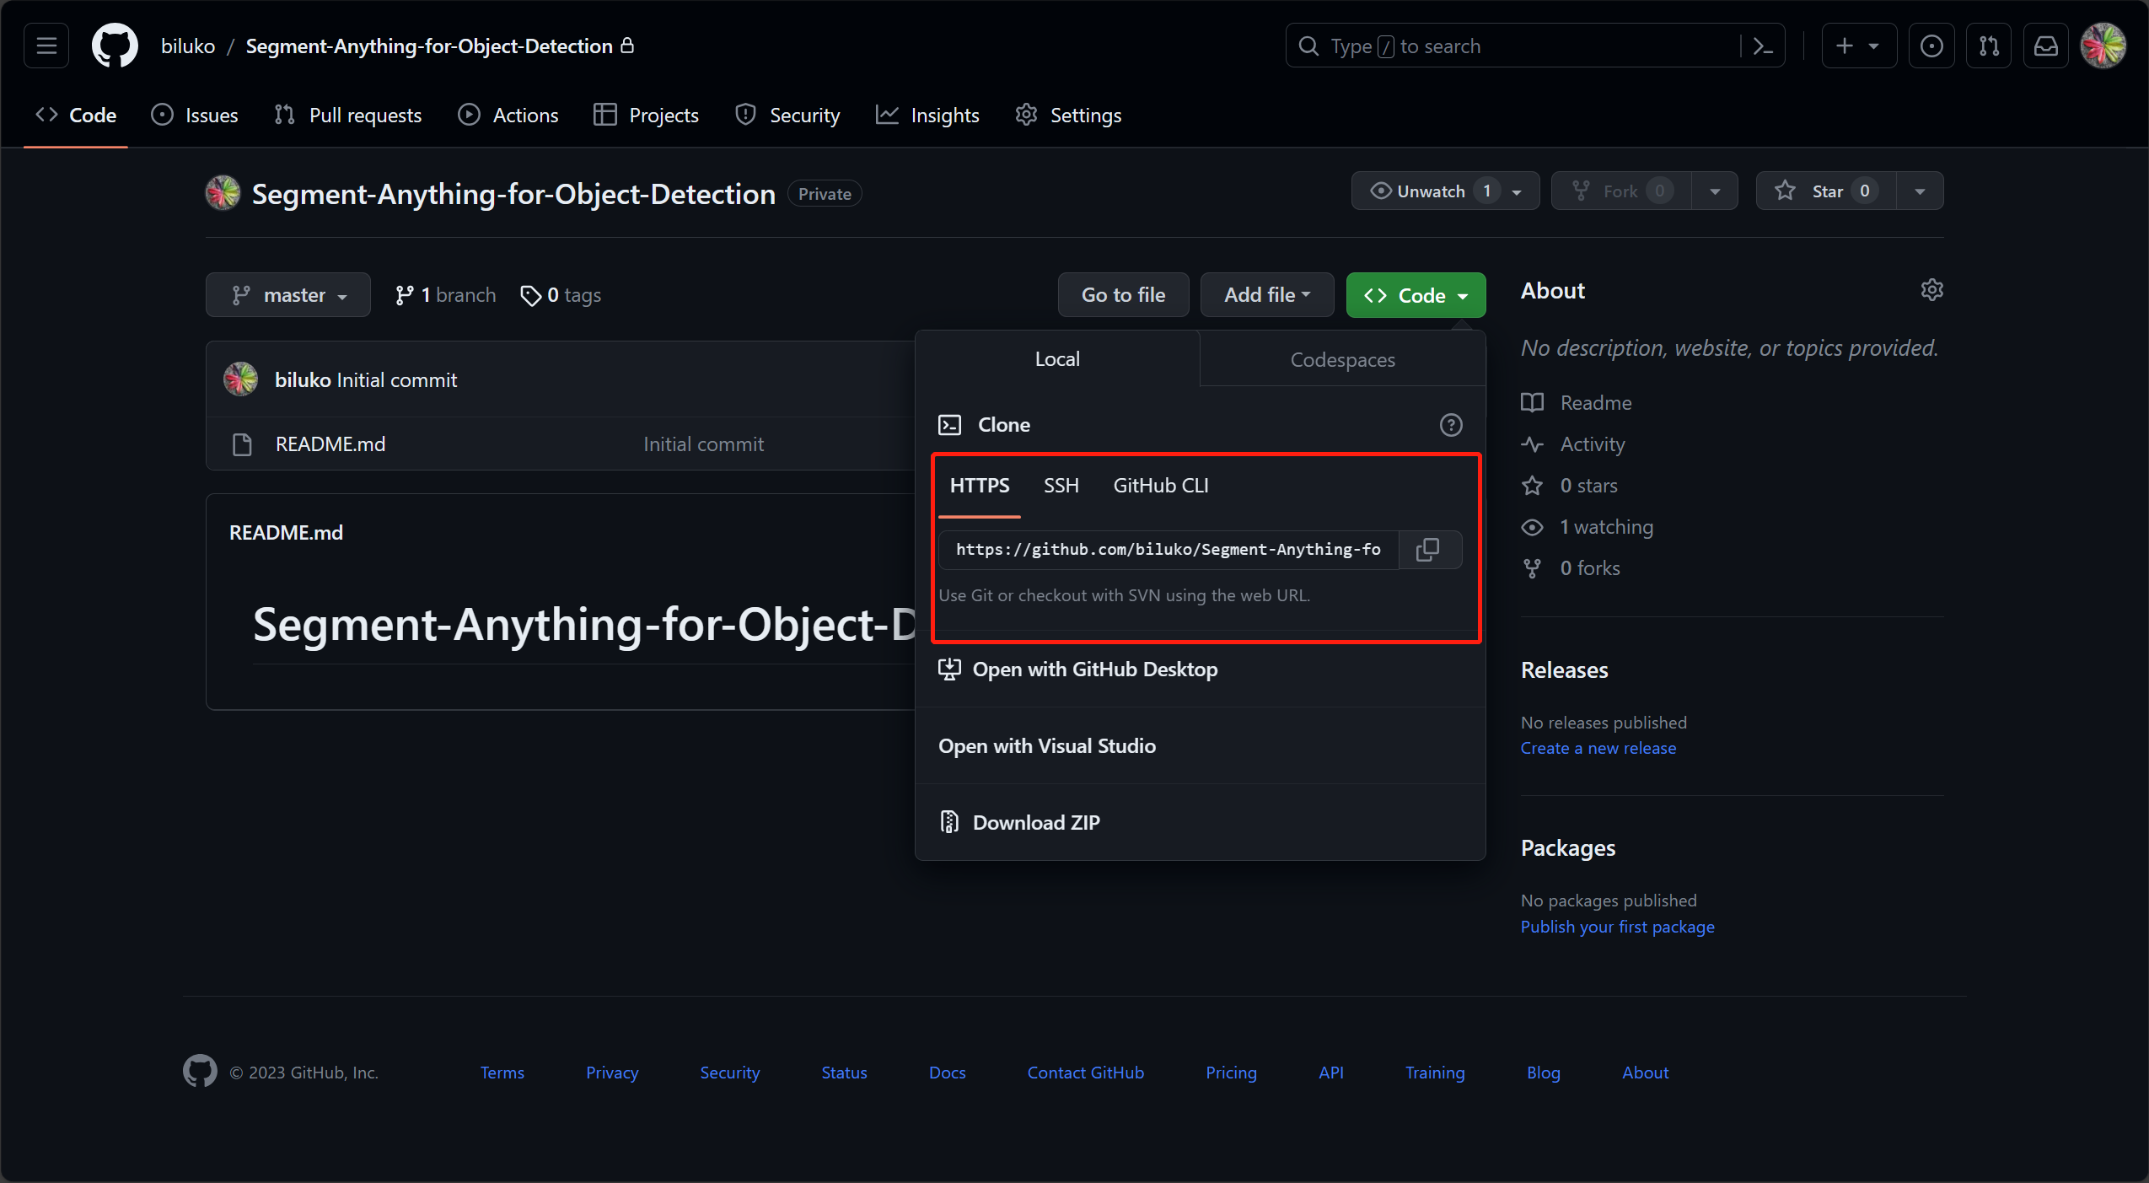2149x1183 pixels.
Task: Click Create a new release link
Action: (1597, 747)
